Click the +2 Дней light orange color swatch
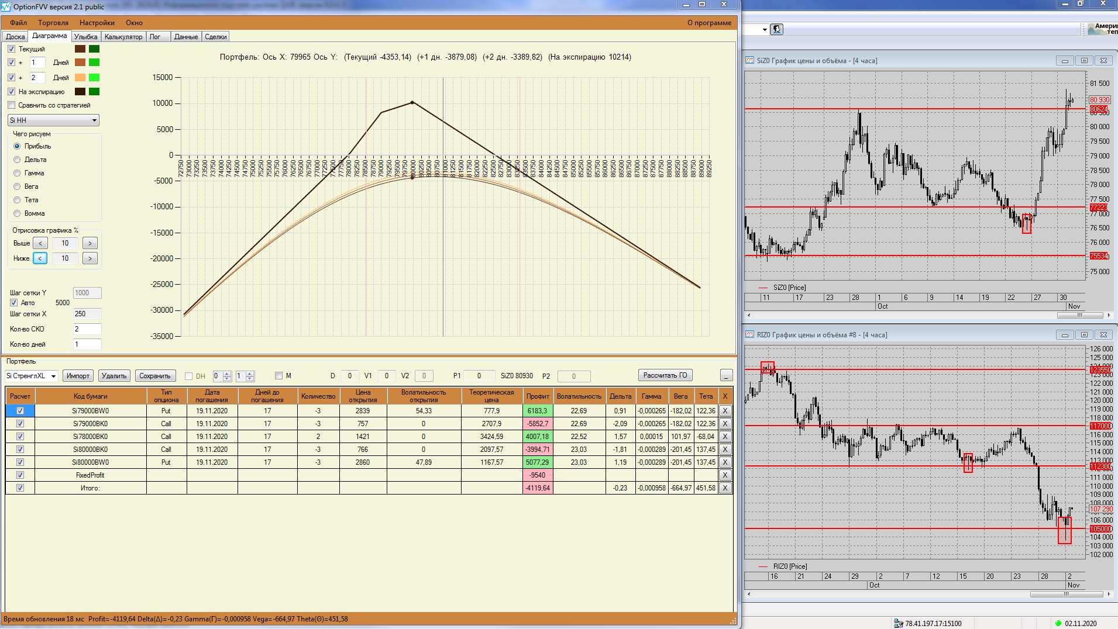 click(80, 78)
